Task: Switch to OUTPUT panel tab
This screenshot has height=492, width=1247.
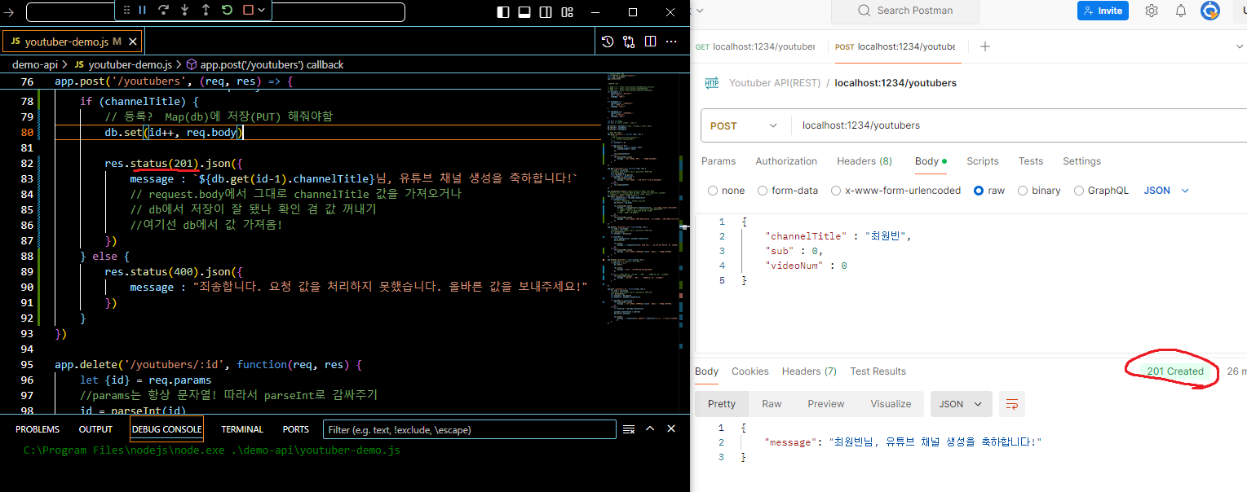Action: tap(95, 429)
